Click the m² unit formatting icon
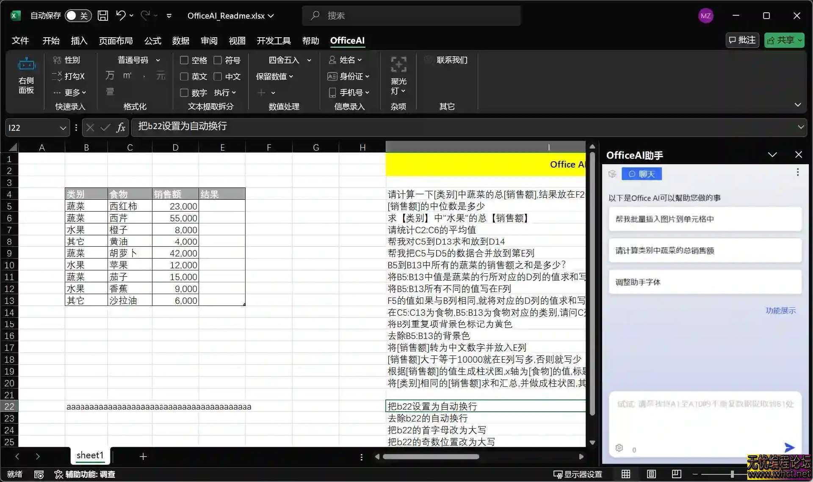 tap(127, 76)
